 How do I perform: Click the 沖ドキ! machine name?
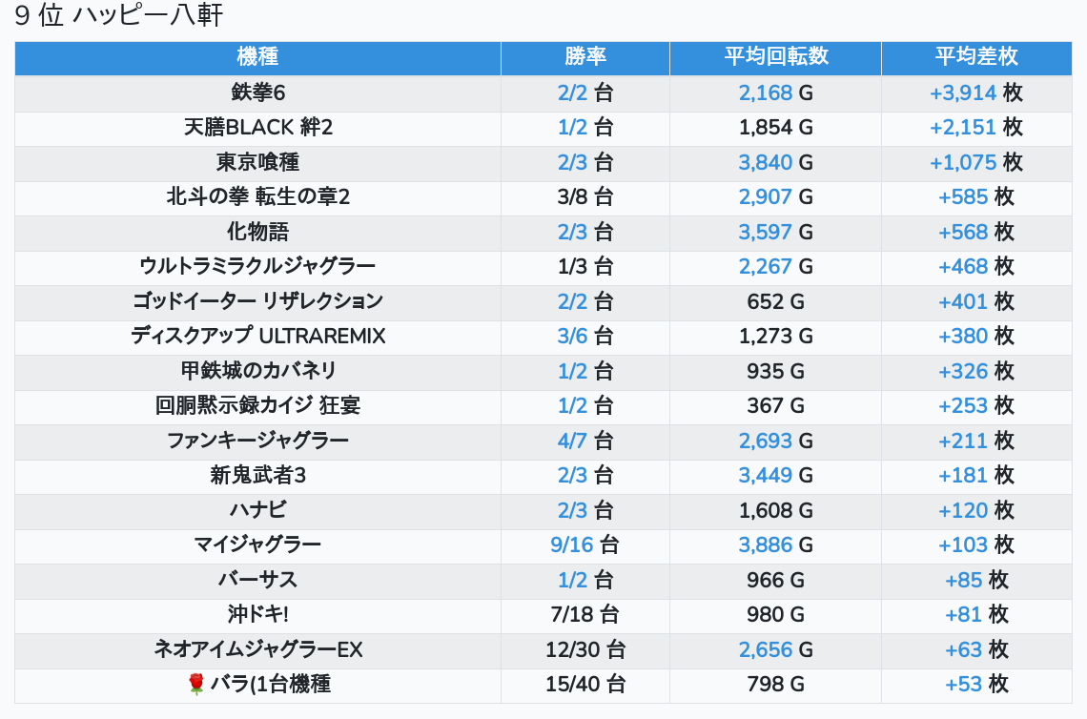(257, 614)
